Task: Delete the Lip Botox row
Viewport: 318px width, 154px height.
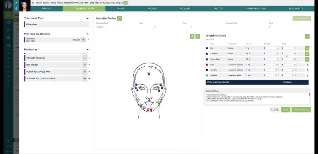Action: [307, 48]
